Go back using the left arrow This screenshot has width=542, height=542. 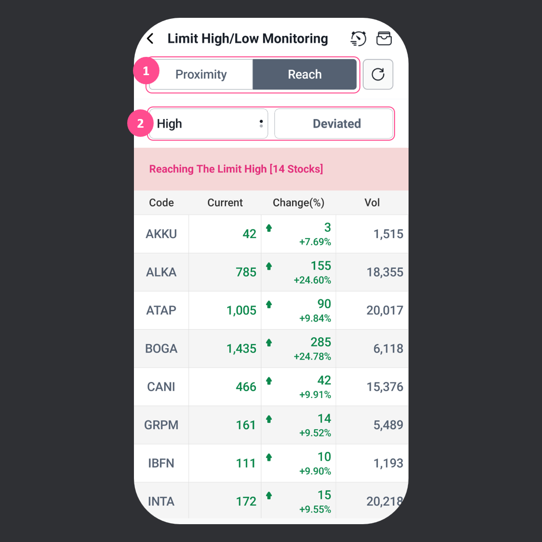tap(150, 39)
